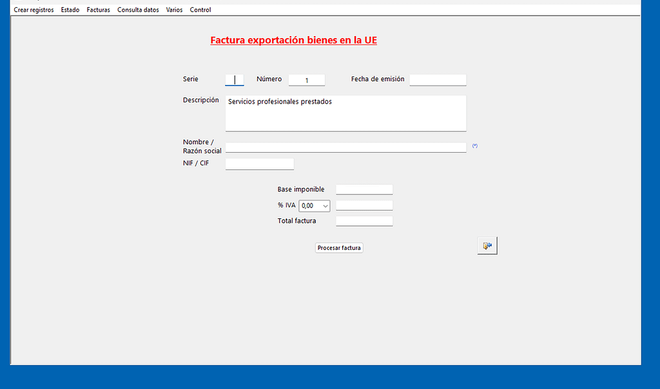Open the Consulta datos menu

(138, 10)
